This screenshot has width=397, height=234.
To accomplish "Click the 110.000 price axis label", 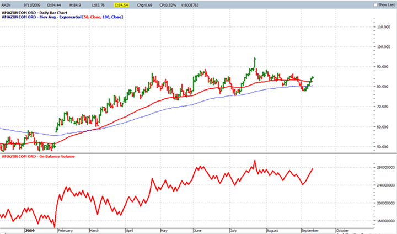I will 382,26.
